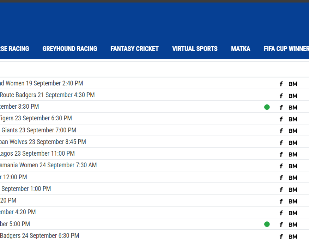Image resolution: width=309 pixels, height=240 pixels.
Task: Open the FIFA Cup Winner menu item
Action: coord(286,49)
